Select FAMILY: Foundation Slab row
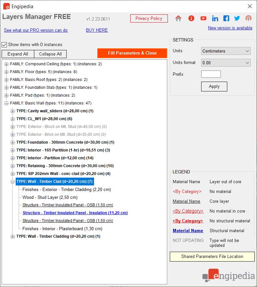The height and width of the screenshot is (287, 257). (54, 88)
